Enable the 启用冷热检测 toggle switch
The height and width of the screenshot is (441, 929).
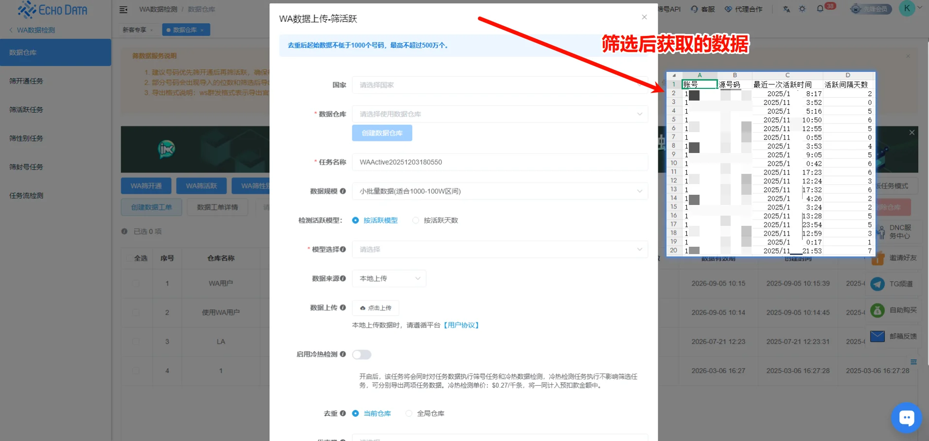tap(361, 355)
